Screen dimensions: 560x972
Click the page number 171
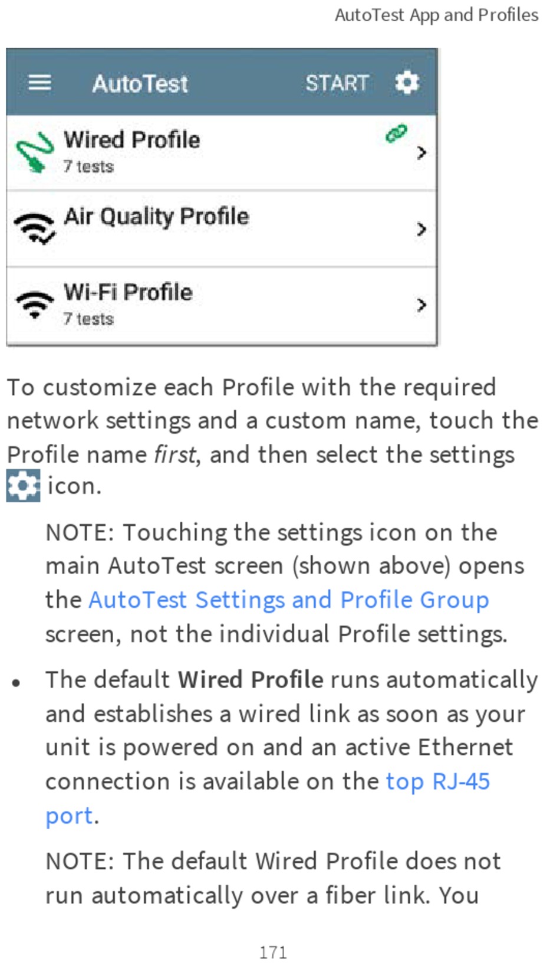[274, 952]
